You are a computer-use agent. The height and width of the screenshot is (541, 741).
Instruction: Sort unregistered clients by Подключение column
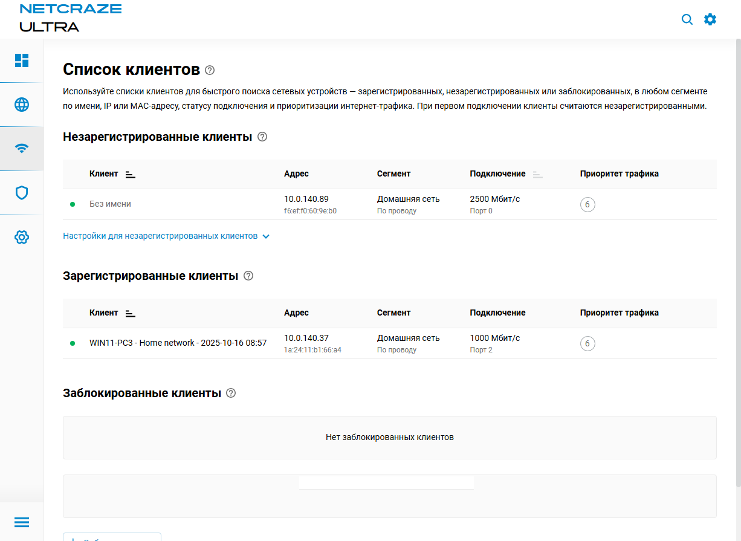(x=537, y=174)
